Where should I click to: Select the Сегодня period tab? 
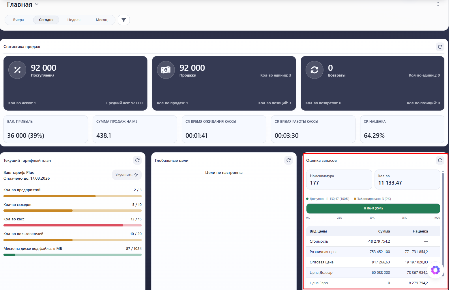[46, 20]
